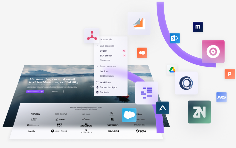Click the LDC logo
The width and height of the screenshot is (236, 148).
34,119
